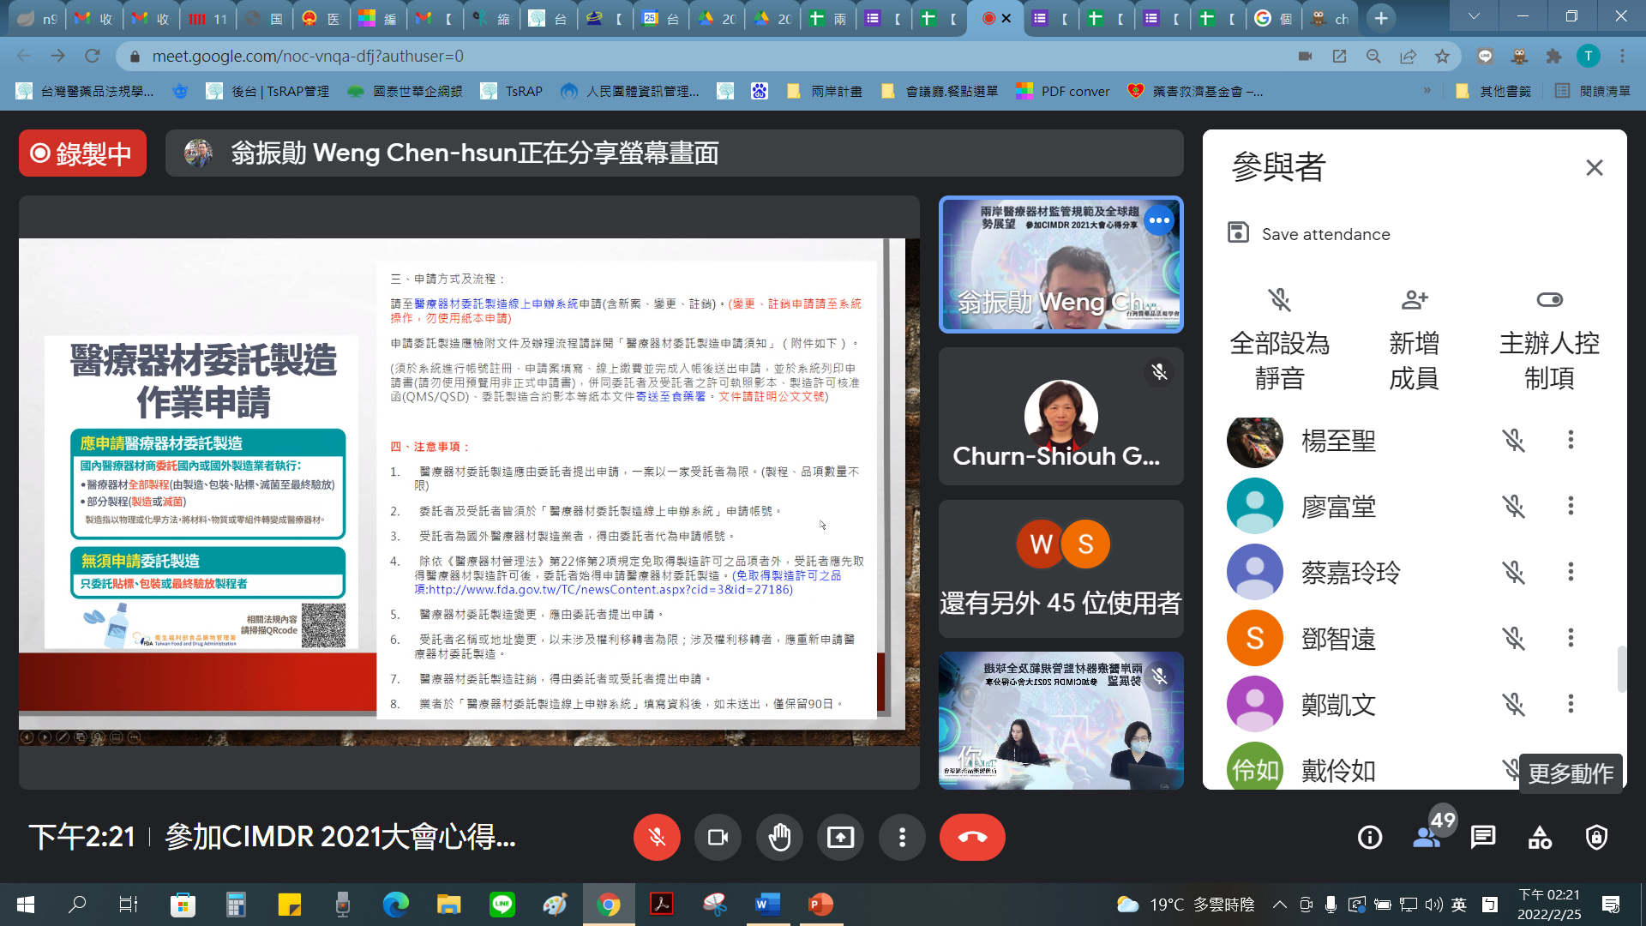Screen dimensions: 1646x926
Task: Open the participants tab showing 49
Action: [1427, 837]
